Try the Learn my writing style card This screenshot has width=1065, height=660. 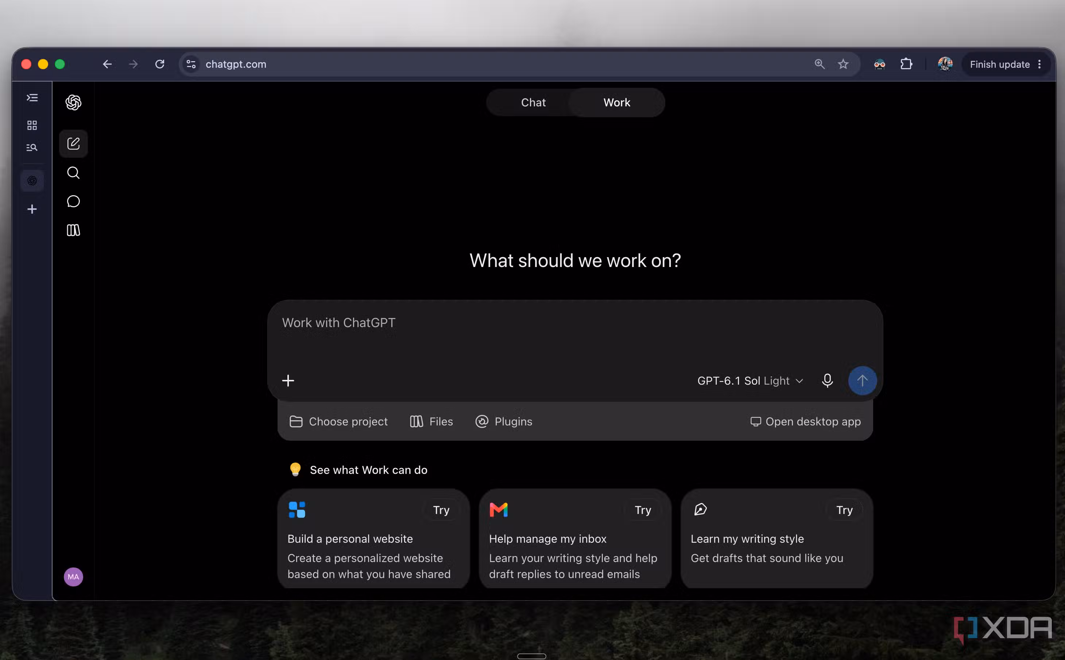(x=844, y=510)
